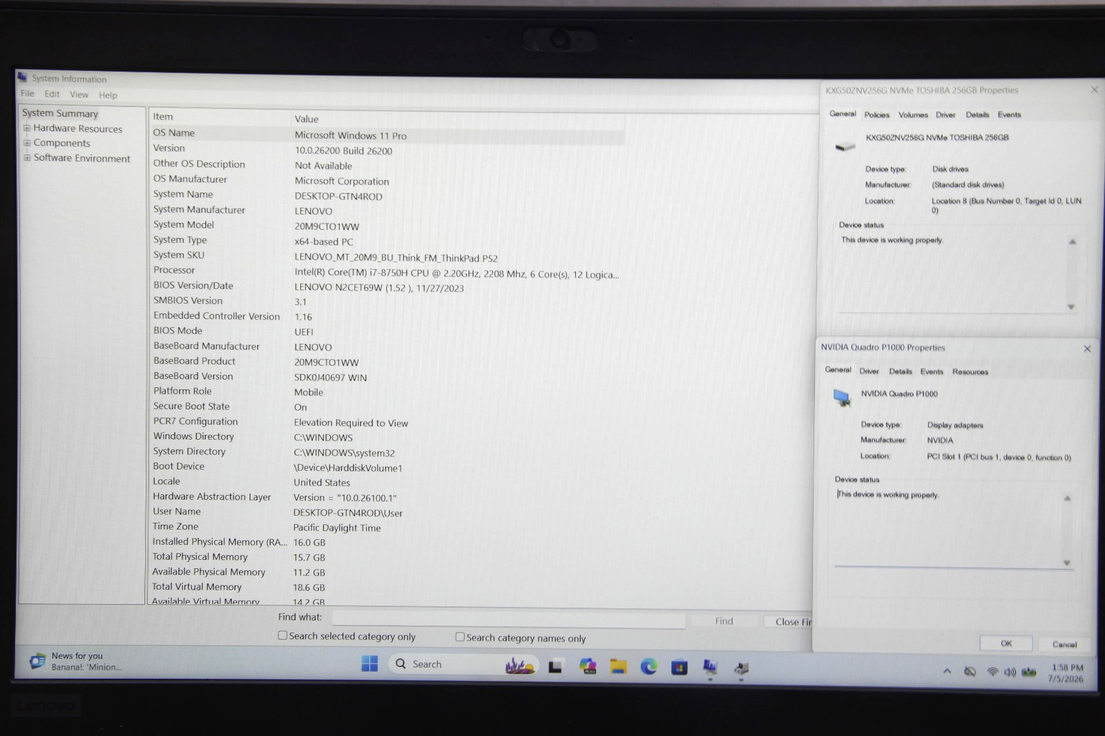The height and width of the screenshot is (736, 1105).
Task: Close the TOSHIBA 256GB Properties dialog
Action: 1094,90
